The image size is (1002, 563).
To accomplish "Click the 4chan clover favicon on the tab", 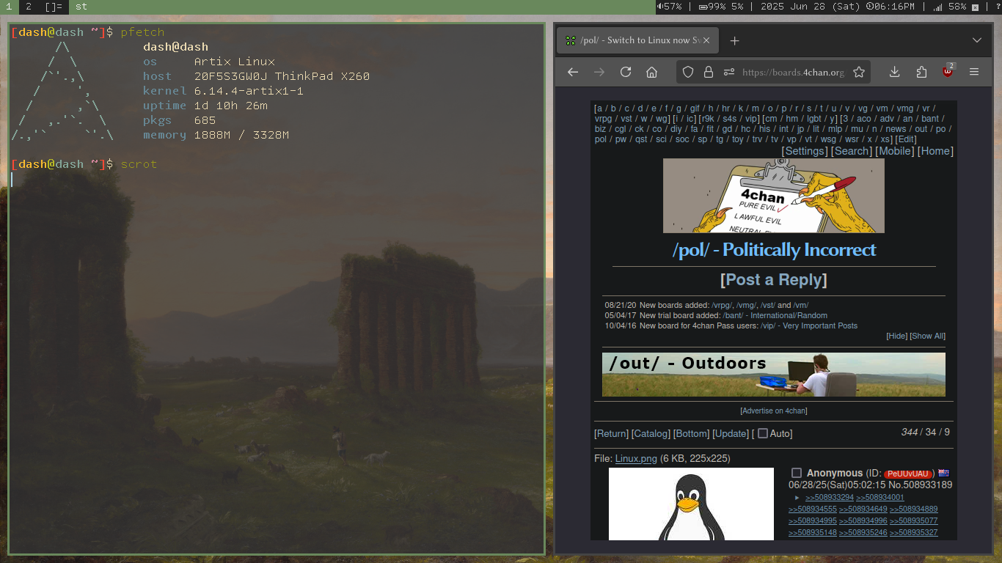I will [x=570, y=40].
